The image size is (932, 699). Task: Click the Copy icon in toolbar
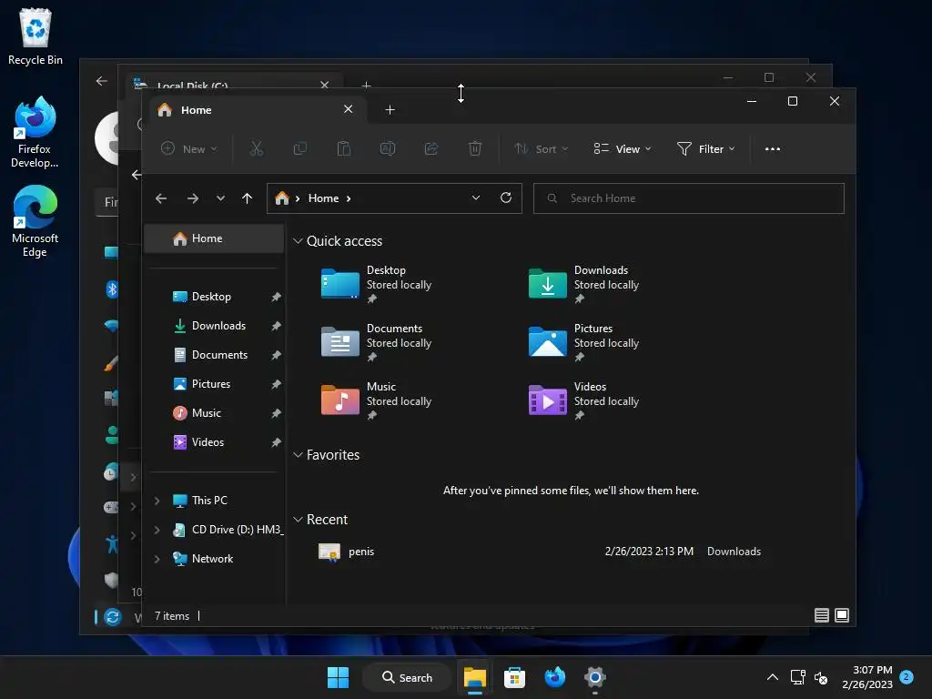pyautogui.click(x=300, y=148)
